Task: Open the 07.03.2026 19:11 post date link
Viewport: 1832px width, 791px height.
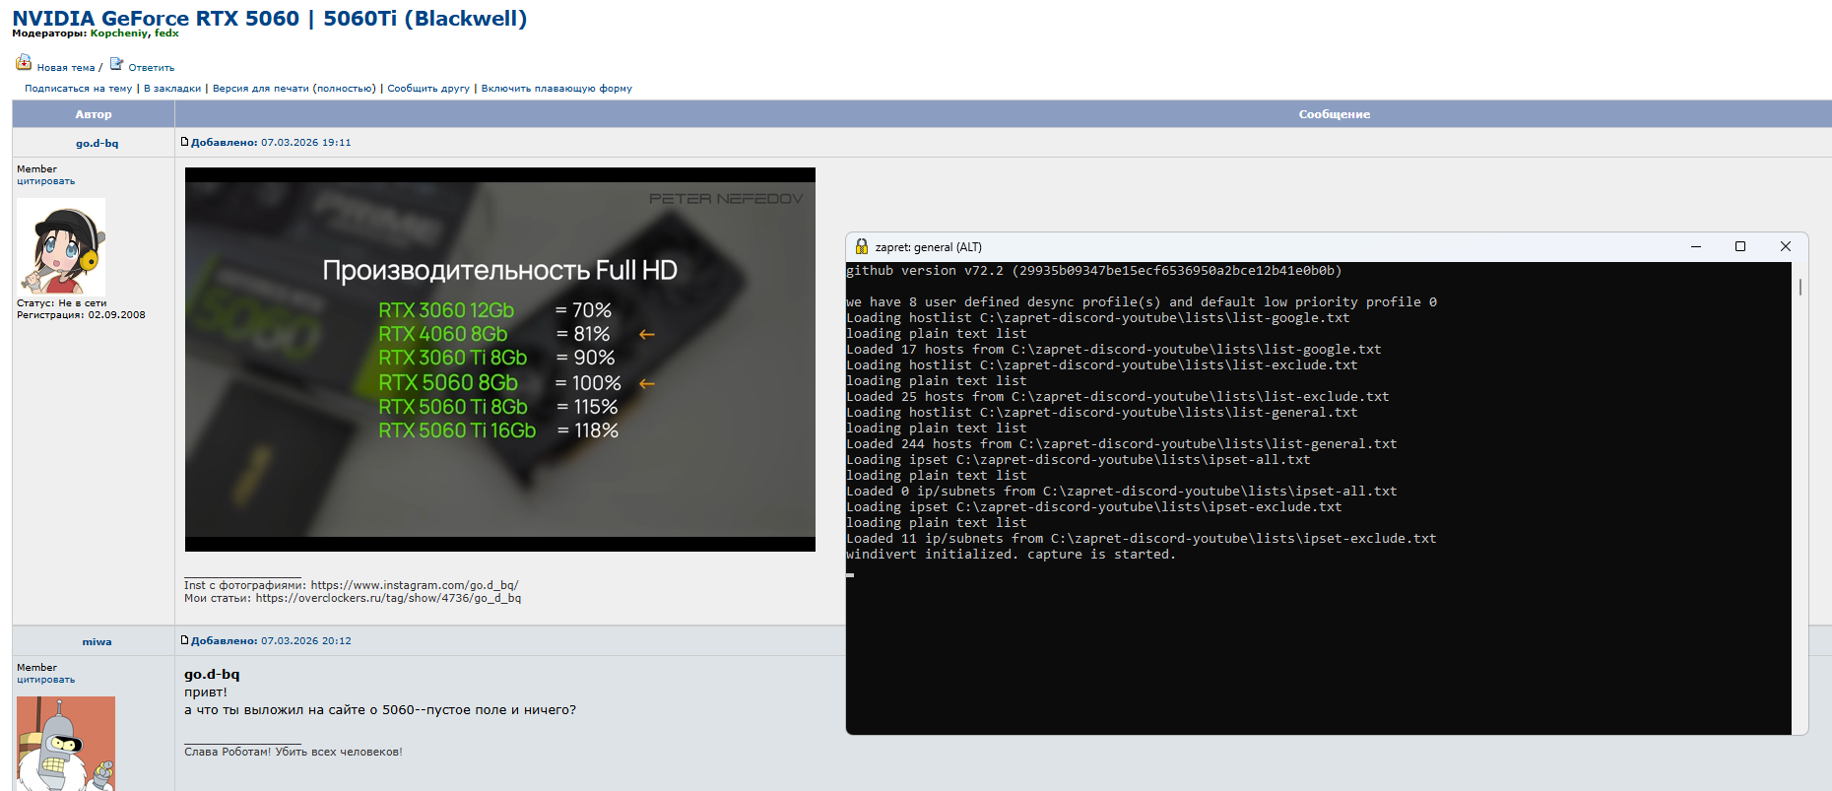Action: click(305, 143)
